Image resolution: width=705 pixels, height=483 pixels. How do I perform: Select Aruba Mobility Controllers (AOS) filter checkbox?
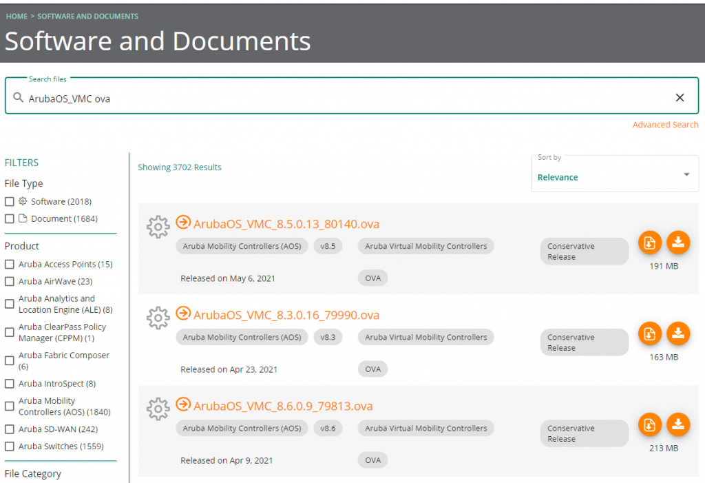10,407
